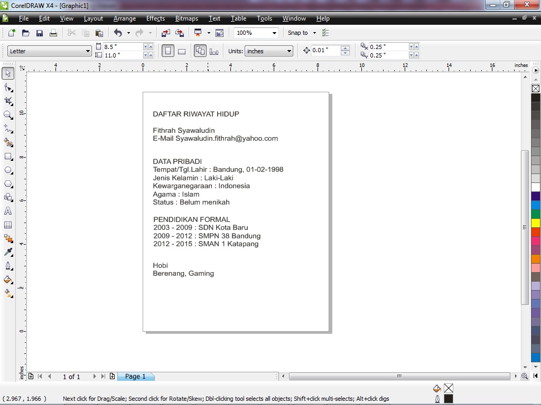Viewport: 541px width, 405px height.
Task: Print the document
Action: click(53, 33)
